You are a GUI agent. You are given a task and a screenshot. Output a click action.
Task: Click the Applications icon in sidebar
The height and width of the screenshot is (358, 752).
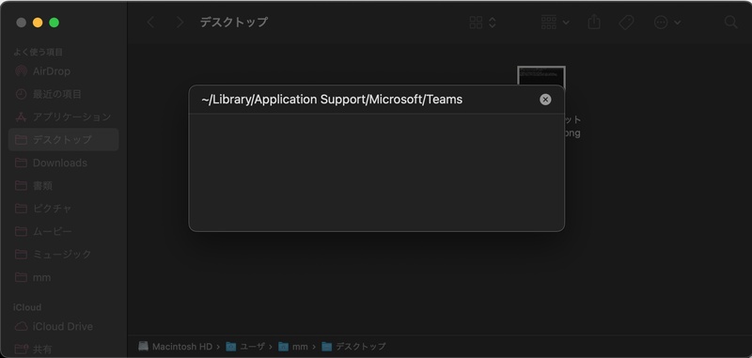[x=21, y=117]
